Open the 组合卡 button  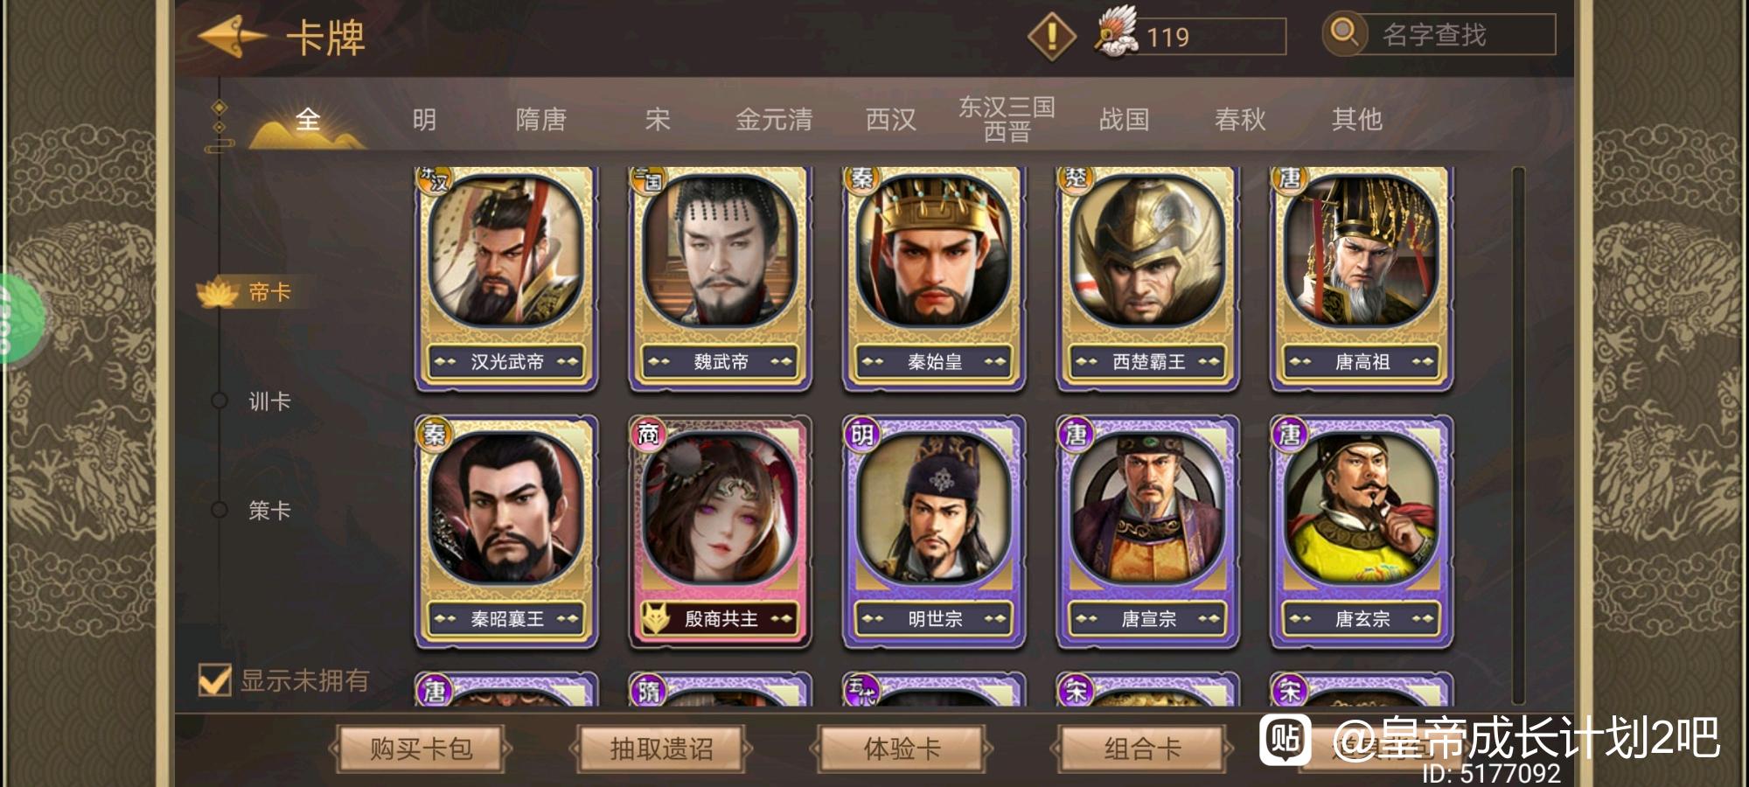point(1142,749)
